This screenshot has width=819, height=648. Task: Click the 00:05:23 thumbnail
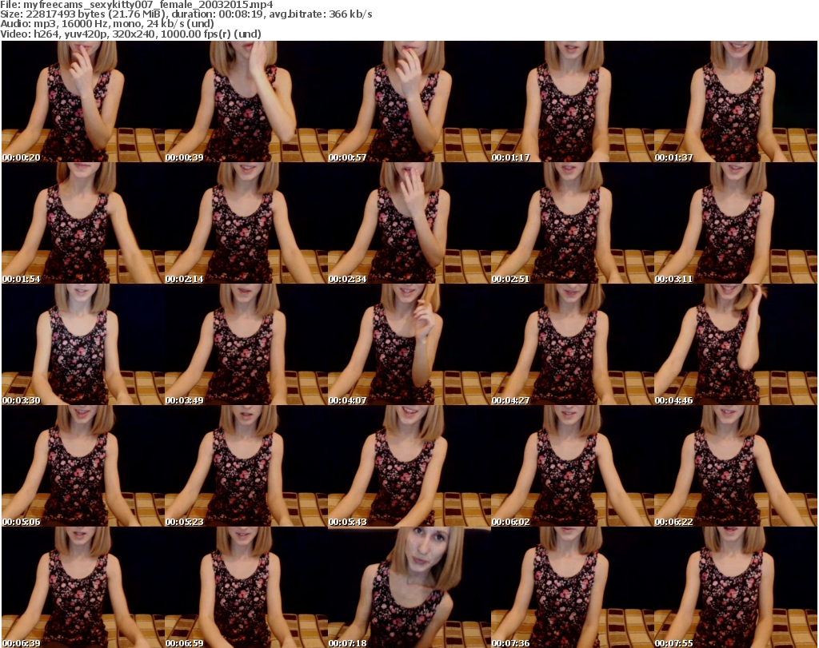[246, 466]
